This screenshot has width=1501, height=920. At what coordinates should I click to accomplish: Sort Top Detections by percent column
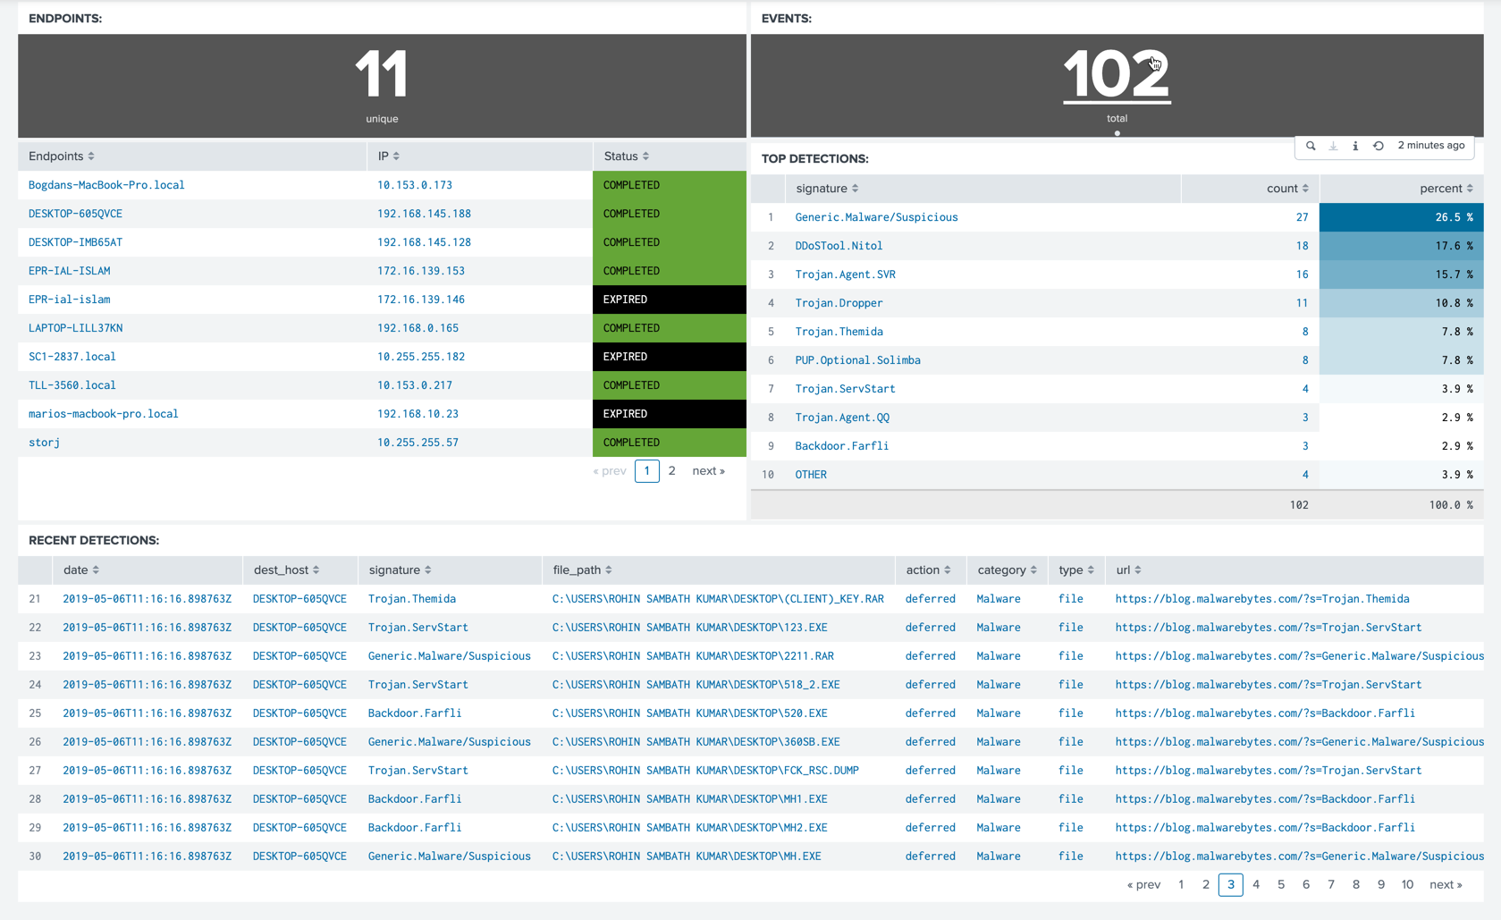pos(1446,189)
